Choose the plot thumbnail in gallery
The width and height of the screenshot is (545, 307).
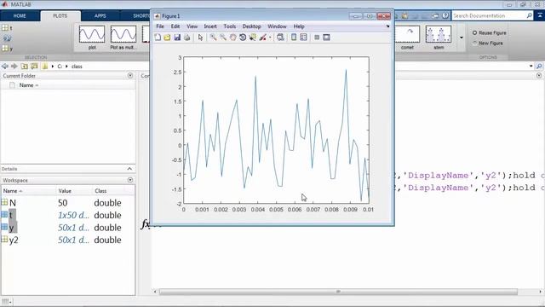click(x=92, y=38)
